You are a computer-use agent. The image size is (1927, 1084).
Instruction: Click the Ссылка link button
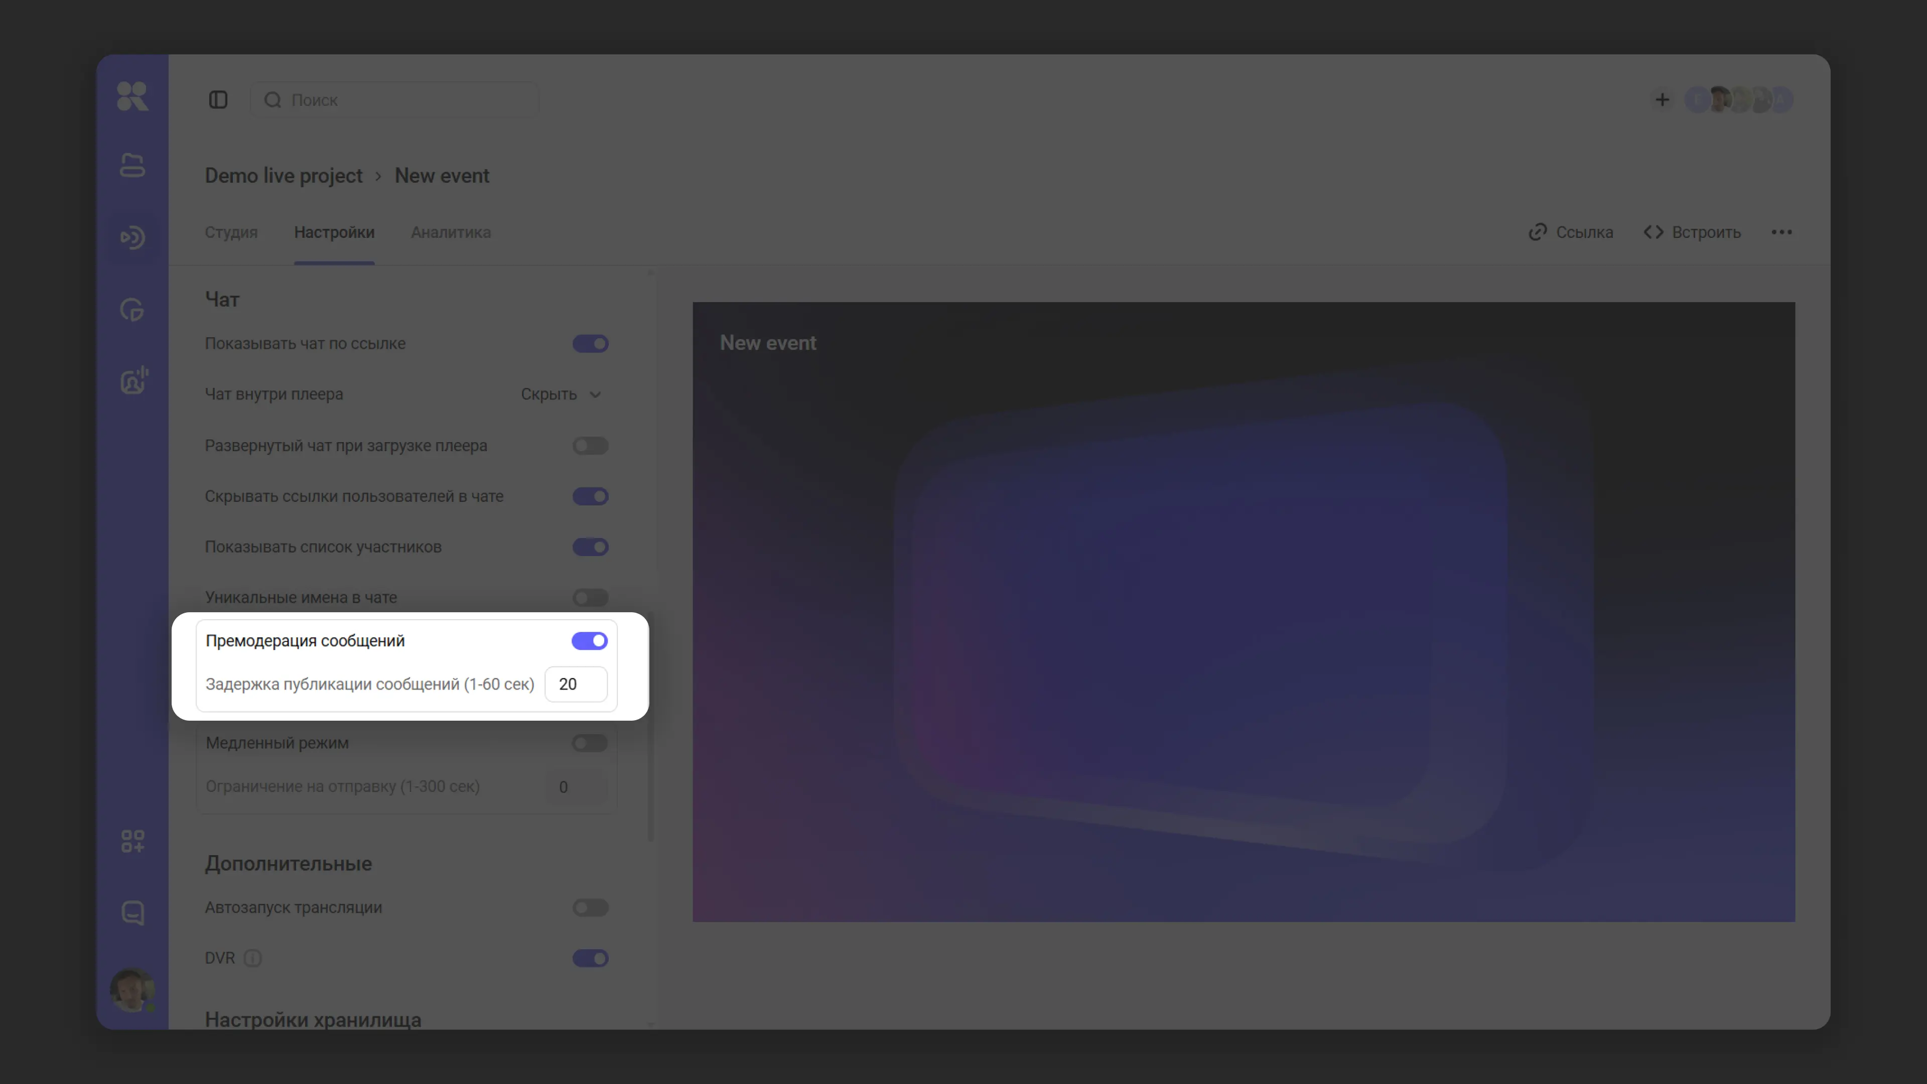point(1571,233)
